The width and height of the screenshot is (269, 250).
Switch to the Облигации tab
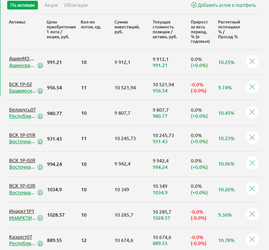(x=76, y=5)
